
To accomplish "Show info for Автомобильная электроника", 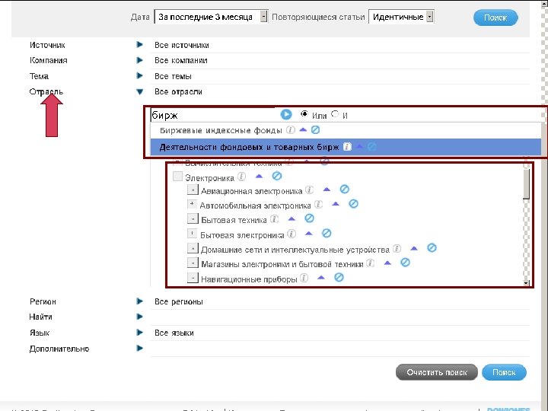I will coord(318,204).
